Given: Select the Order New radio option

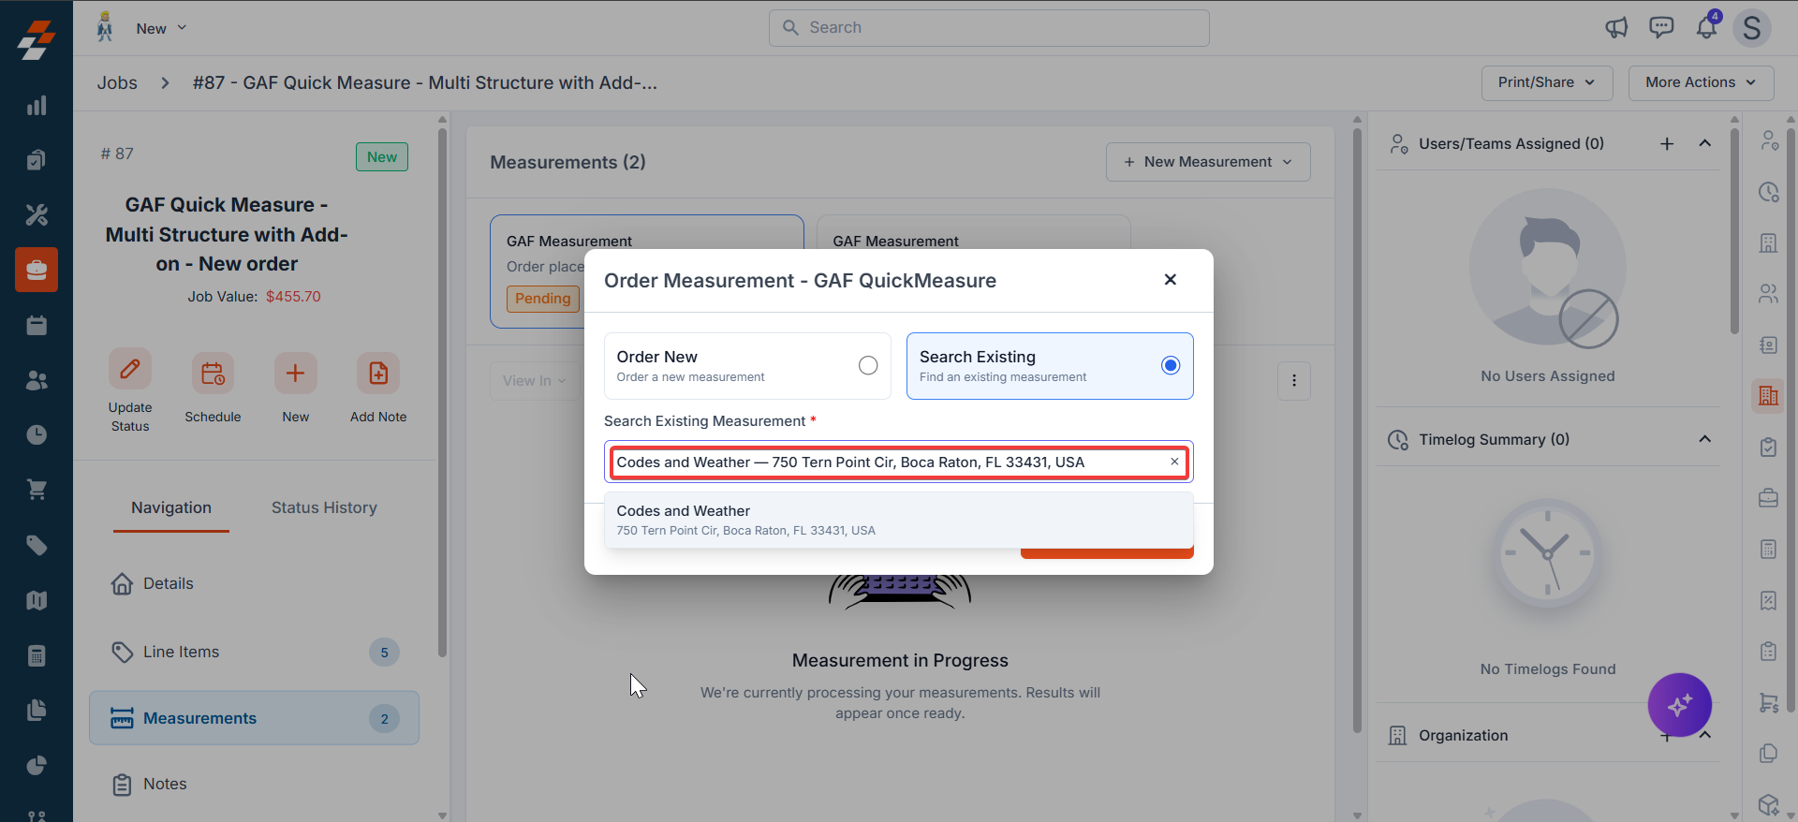Looking at the screenshot, I should (x=868, y=365).
